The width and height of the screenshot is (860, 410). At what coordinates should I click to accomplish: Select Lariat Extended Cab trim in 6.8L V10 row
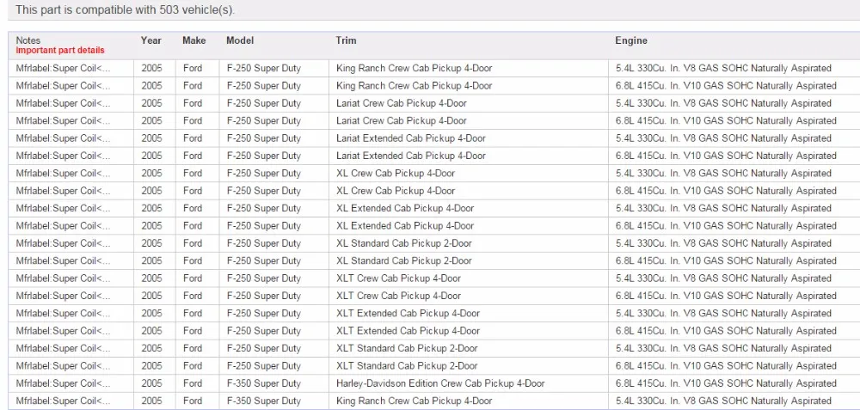point(411,156)
